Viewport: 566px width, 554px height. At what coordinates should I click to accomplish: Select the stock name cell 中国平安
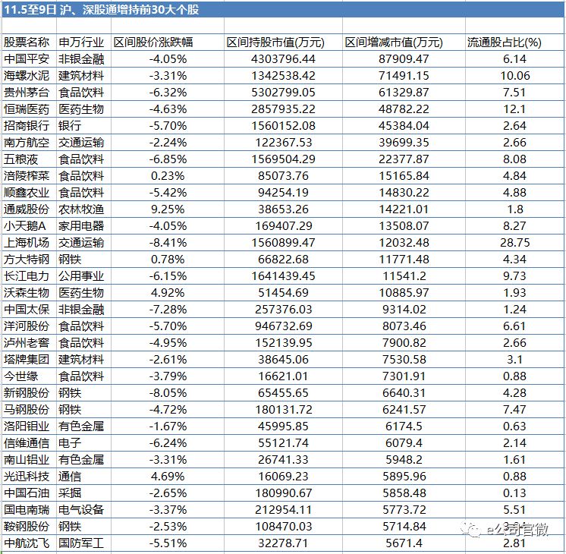tap(27, 59)
